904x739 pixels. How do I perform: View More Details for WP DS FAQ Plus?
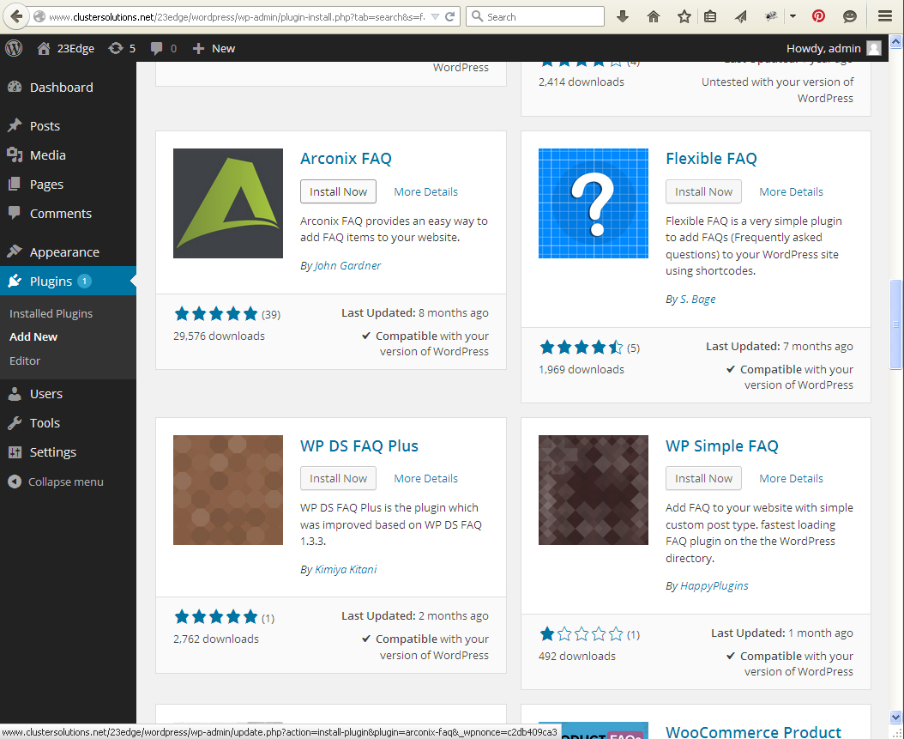tap(425, 478)
